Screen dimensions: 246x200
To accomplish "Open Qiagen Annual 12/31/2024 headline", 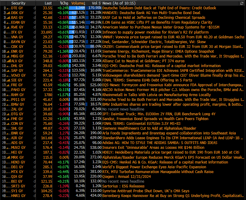I will 127,177.
